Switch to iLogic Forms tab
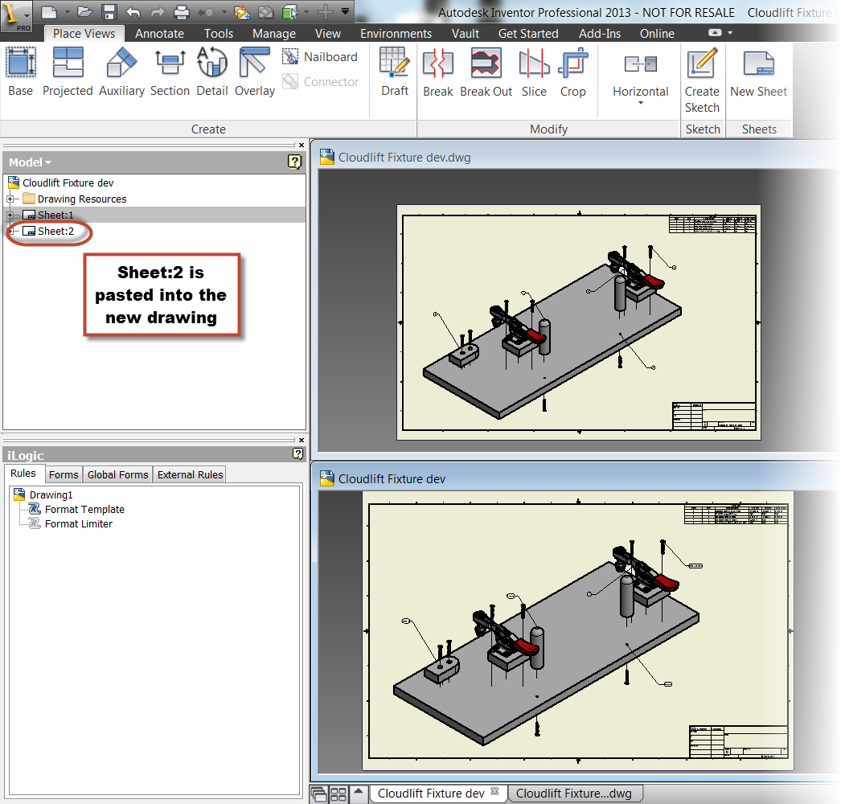841x804 pixels. 64,474
